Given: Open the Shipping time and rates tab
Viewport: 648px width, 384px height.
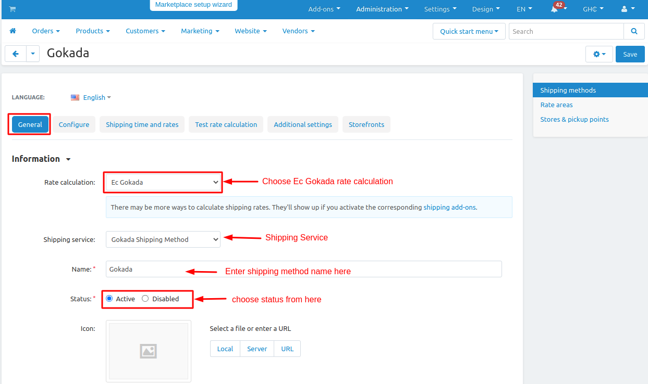Looking at the screenshot, I should [x=142, y=124].
